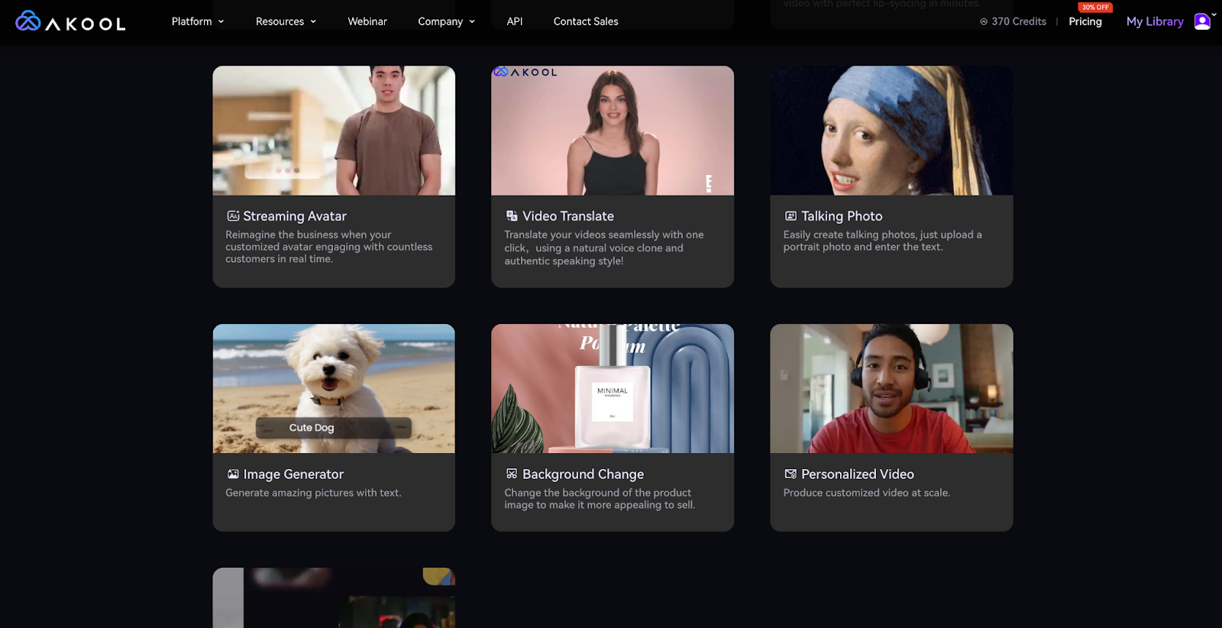
Task: Open the Platform dropdown menu
Action: pos(198,21)
